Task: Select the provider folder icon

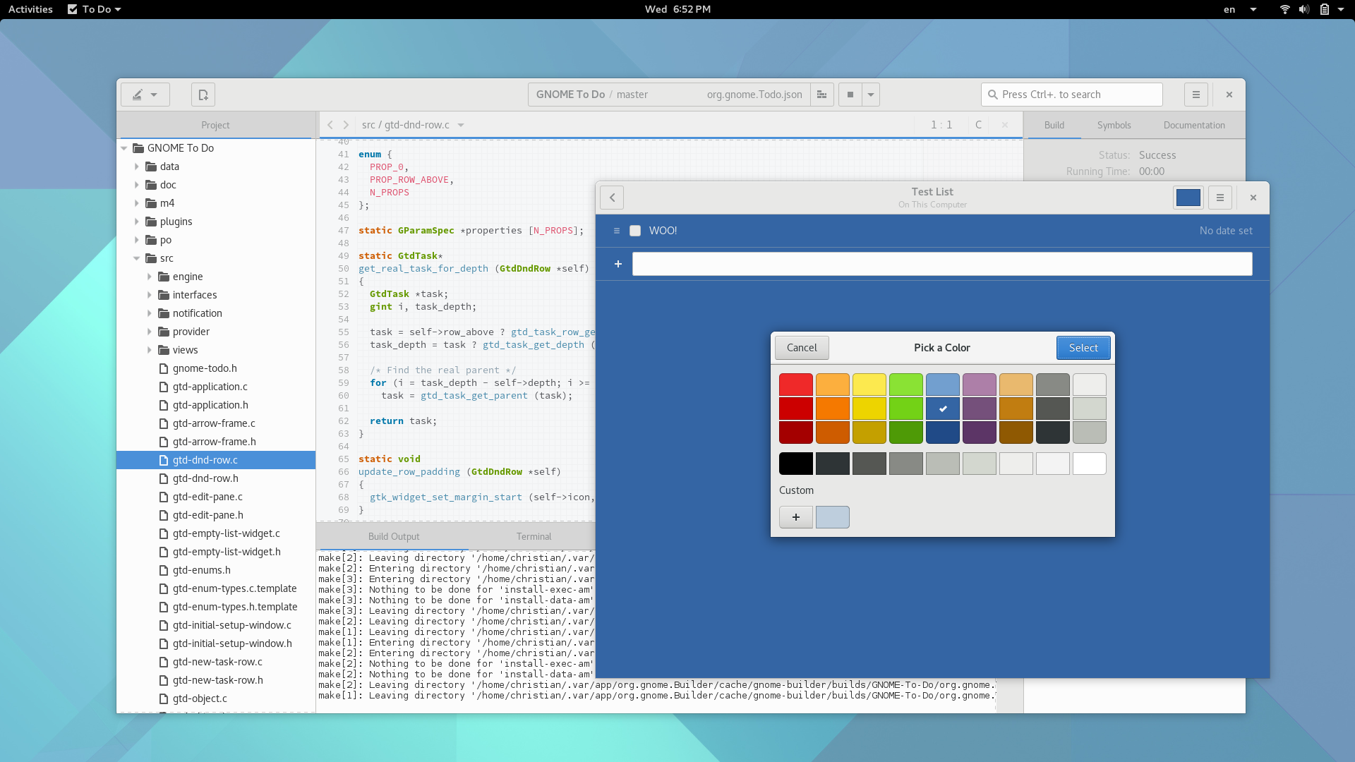Action: point(164,332)
